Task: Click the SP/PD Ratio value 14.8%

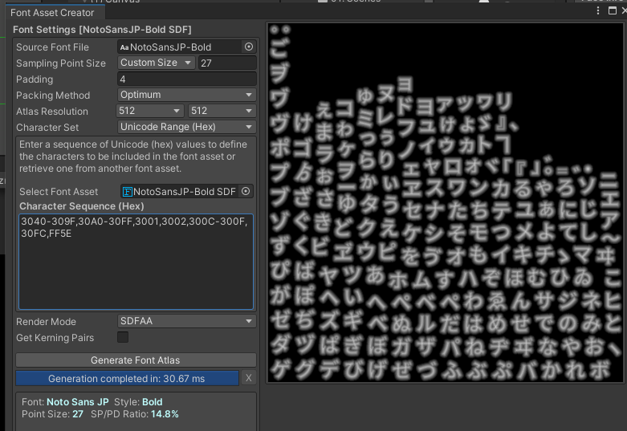Action: pyautogui.click(x=165, y=414)
